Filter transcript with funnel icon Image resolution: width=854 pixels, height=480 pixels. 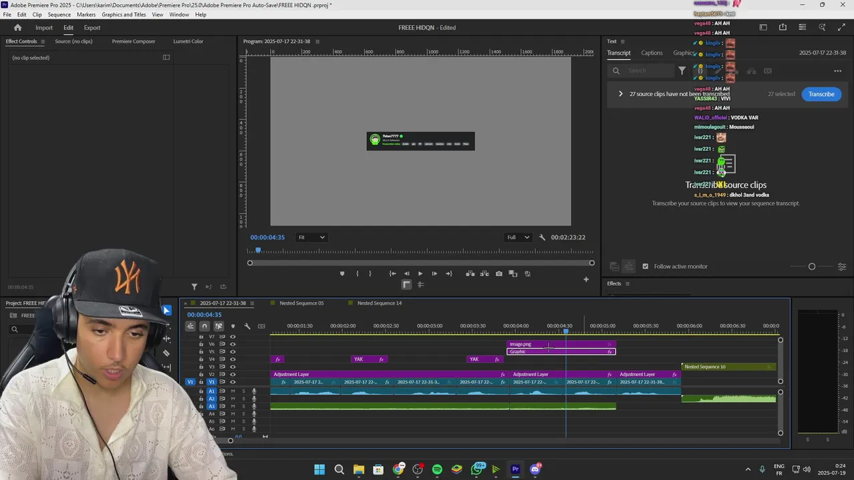coord(682,71)
